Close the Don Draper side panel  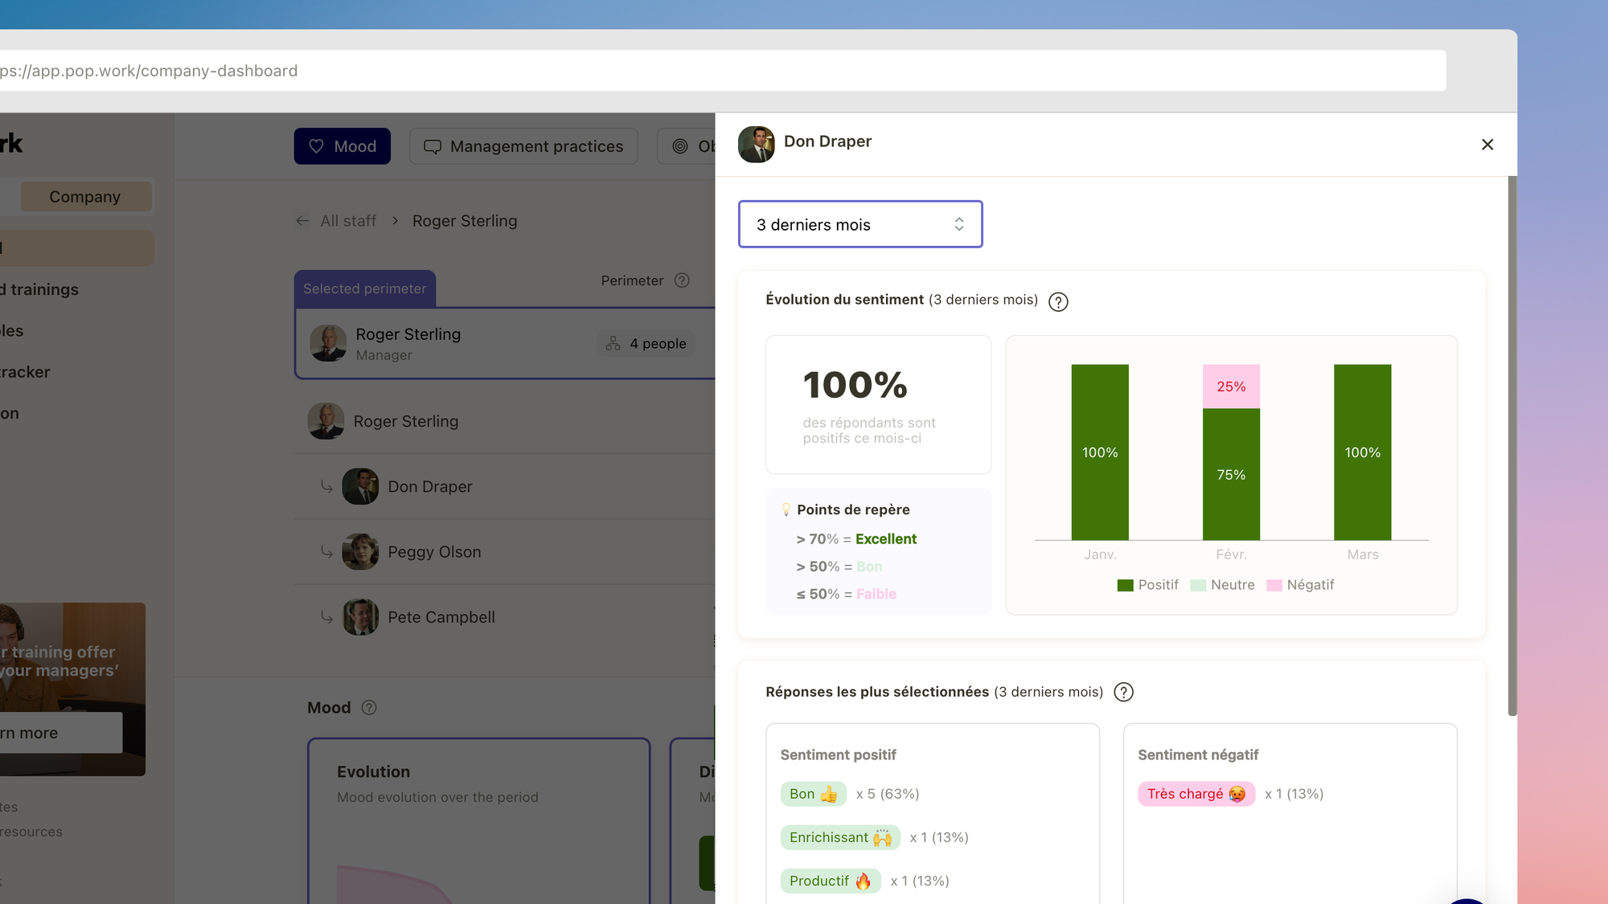click(1487, 145)
